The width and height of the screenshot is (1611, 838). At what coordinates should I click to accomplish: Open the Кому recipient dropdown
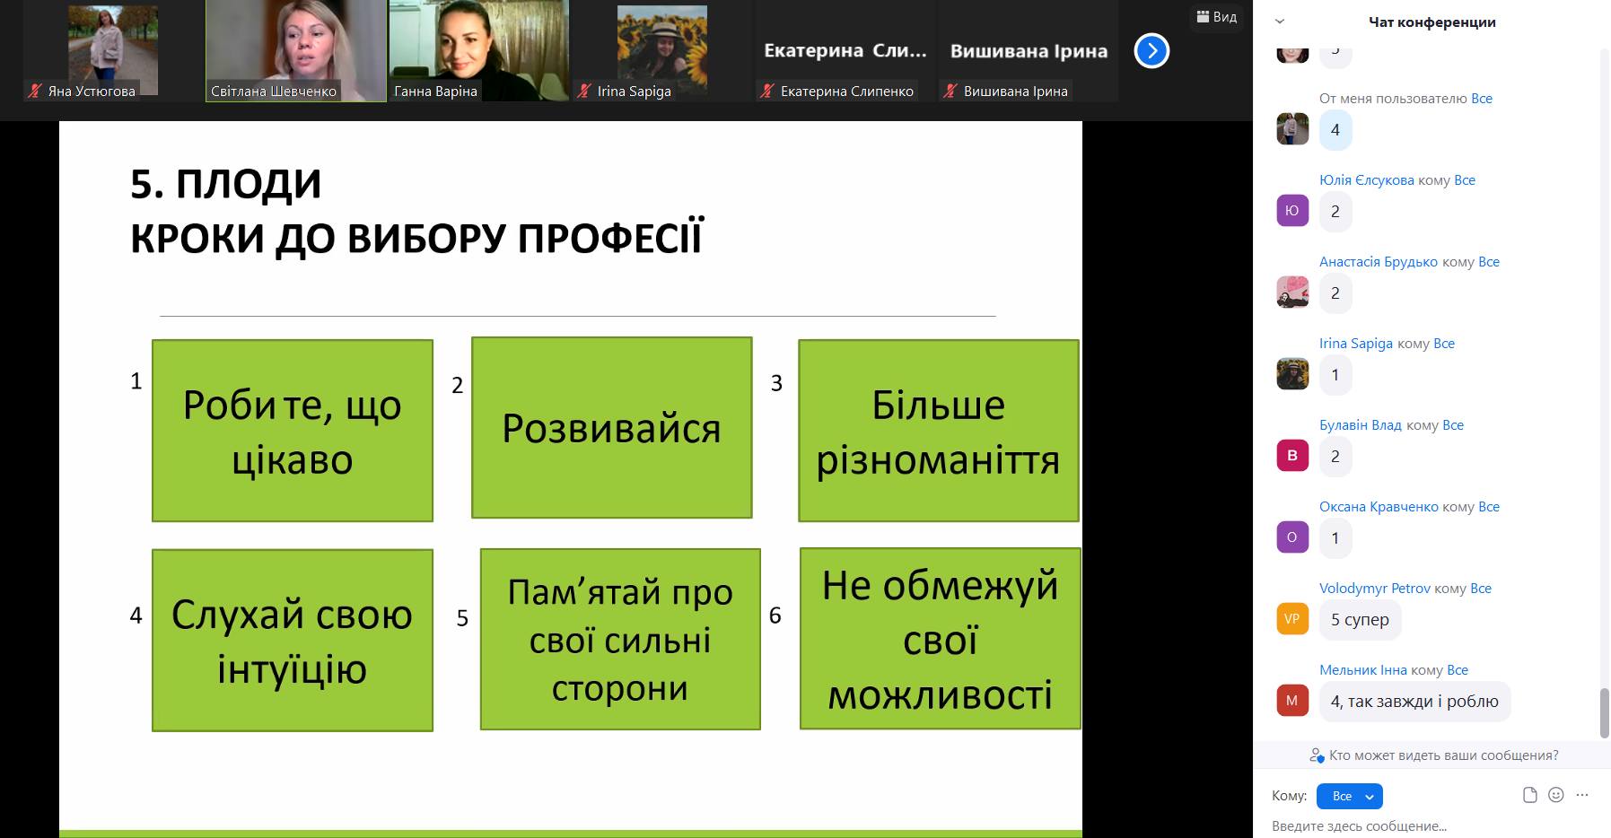coord(1349,796)
